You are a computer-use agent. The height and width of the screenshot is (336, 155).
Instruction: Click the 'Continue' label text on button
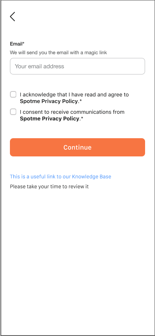[77, 147]
